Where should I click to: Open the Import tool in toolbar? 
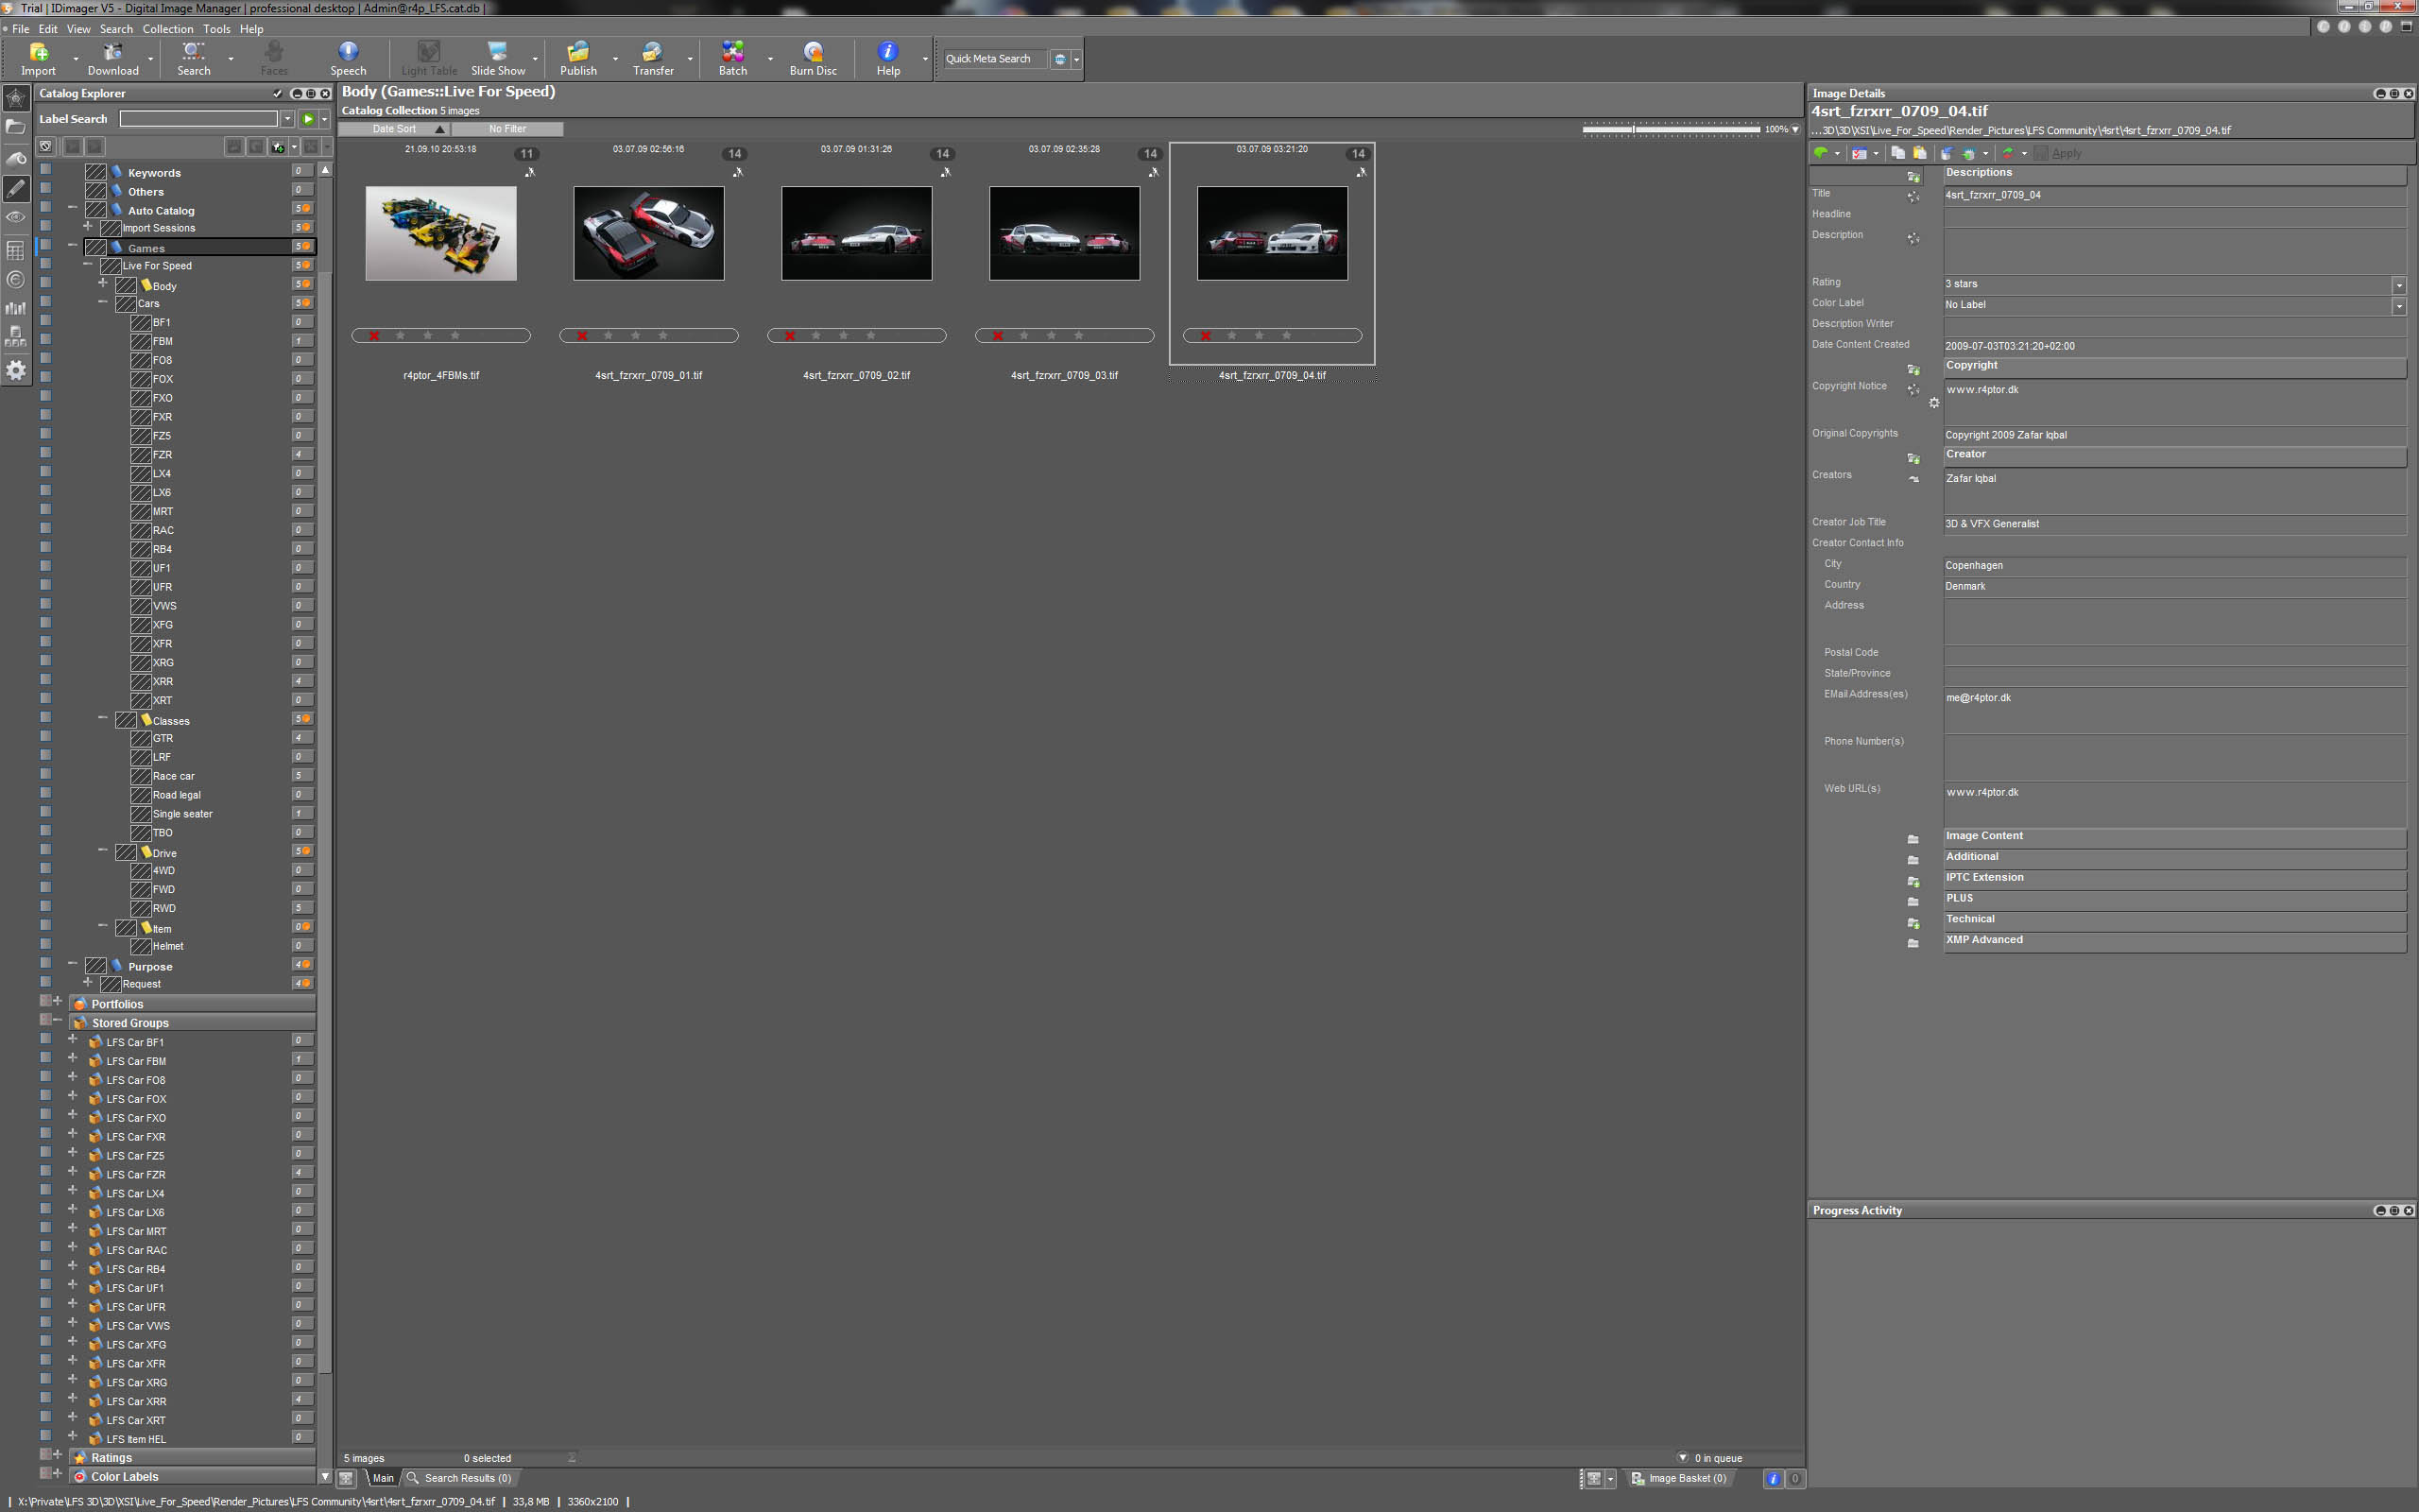point(38,58)
